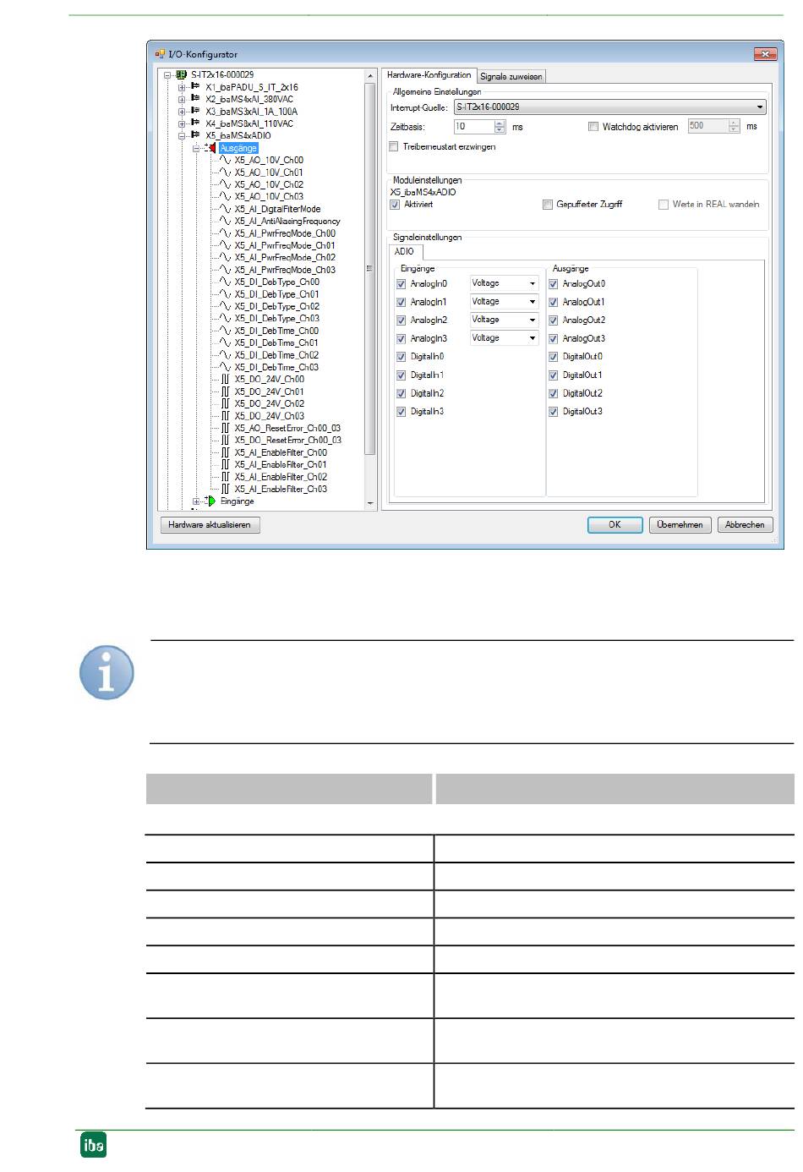
Task: Click the Zeitbasis input field
Action: point(473,127)
